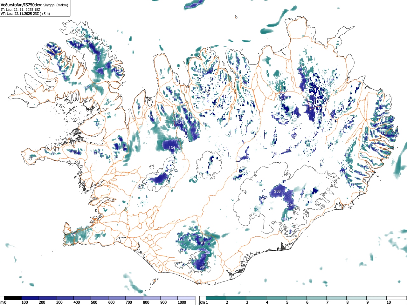This screenshot has height=305, width=407.
Task: Click the 300–400 m legend color segment
Action: click(65, 298)
